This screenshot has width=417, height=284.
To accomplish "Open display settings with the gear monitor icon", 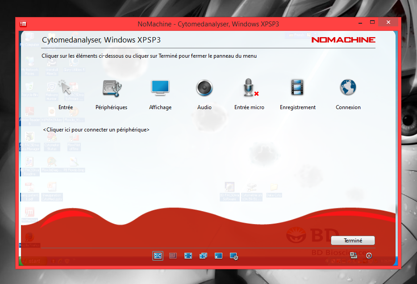I will [234, 256].
